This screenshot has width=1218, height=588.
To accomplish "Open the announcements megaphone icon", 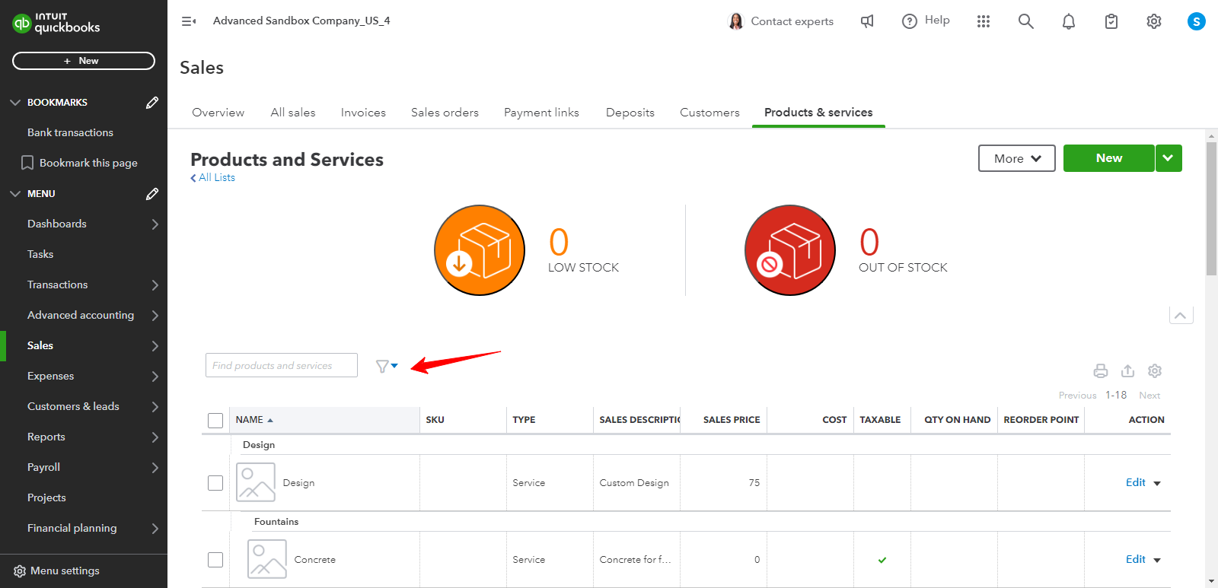I will pyautogui.click(x=867, y=21).
